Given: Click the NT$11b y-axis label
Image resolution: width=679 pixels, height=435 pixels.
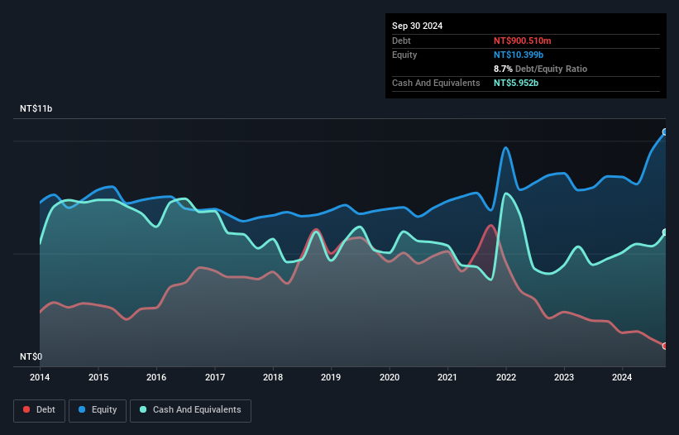Looking at the screenshot, I should (36, 109).
